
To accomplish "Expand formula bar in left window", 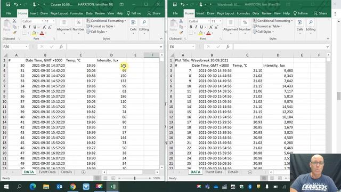I will tap(161, 46).
